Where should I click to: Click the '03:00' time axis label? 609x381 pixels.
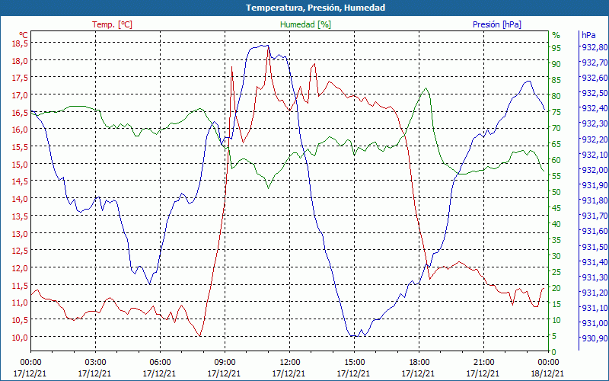click(x=95, y=363)
